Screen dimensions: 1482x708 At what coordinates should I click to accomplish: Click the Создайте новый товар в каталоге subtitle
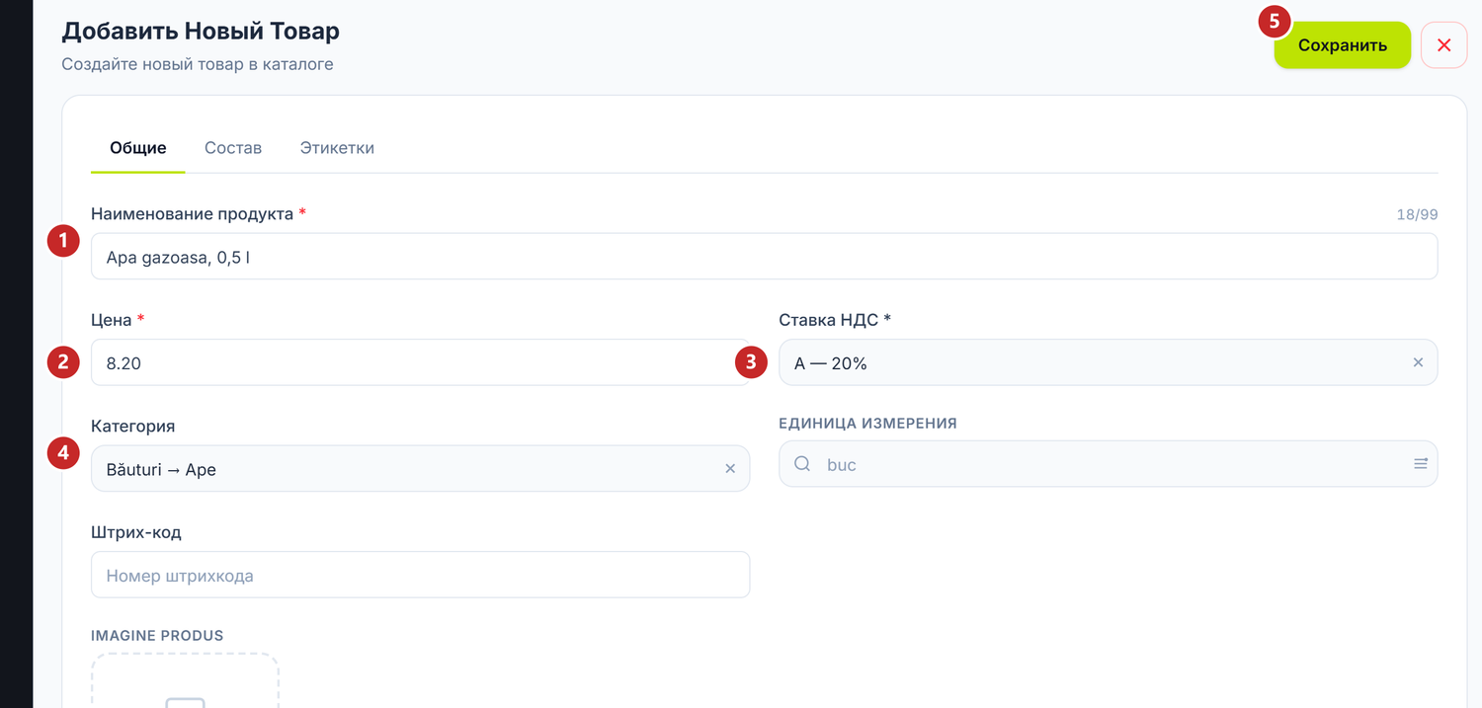[x=198, y=64]
